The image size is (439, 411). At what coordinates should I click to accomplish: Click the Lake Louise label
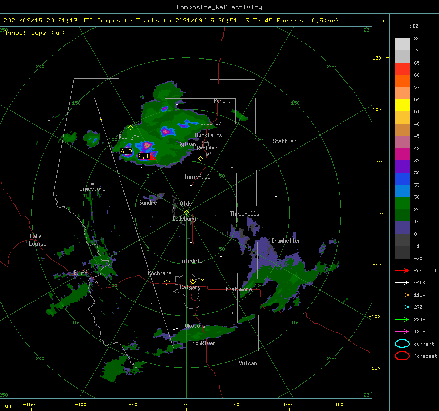point(38,240)
